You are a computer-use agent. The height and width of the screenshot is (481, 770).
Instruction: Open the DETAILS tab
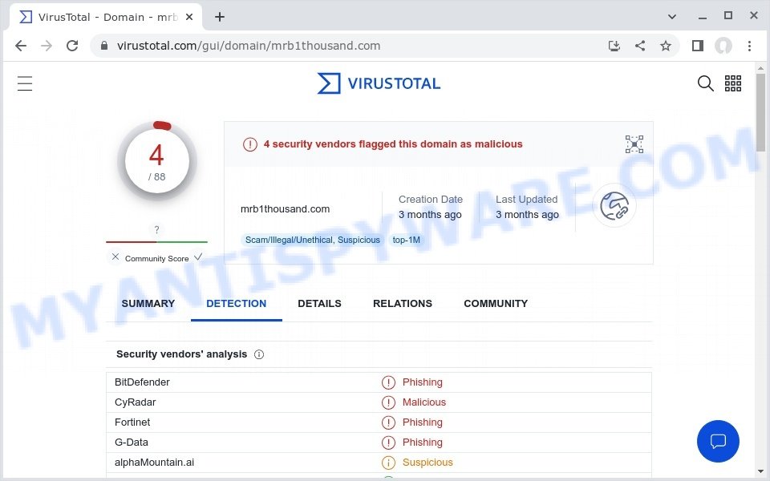[x=319, y=304]
